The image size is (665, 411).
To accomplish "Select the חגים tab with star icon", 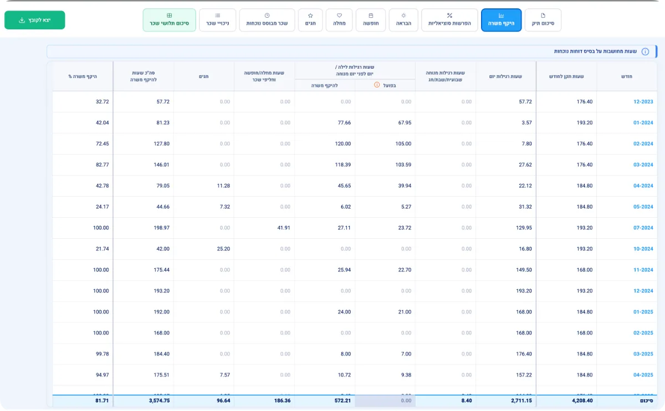I will coord(310,20).
